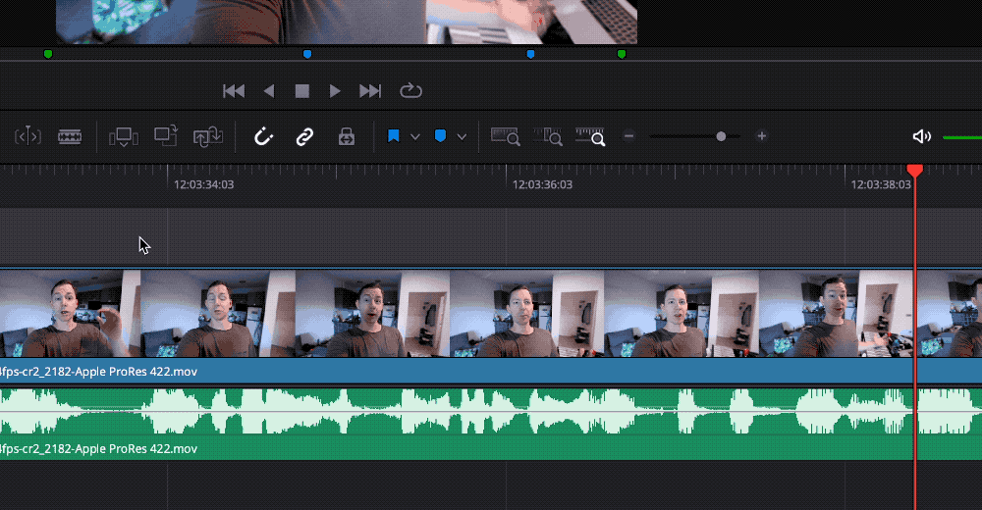Viewport: 982px width, 510px height.
Task: Click the red playhead handle
Action: click(915, 171)
